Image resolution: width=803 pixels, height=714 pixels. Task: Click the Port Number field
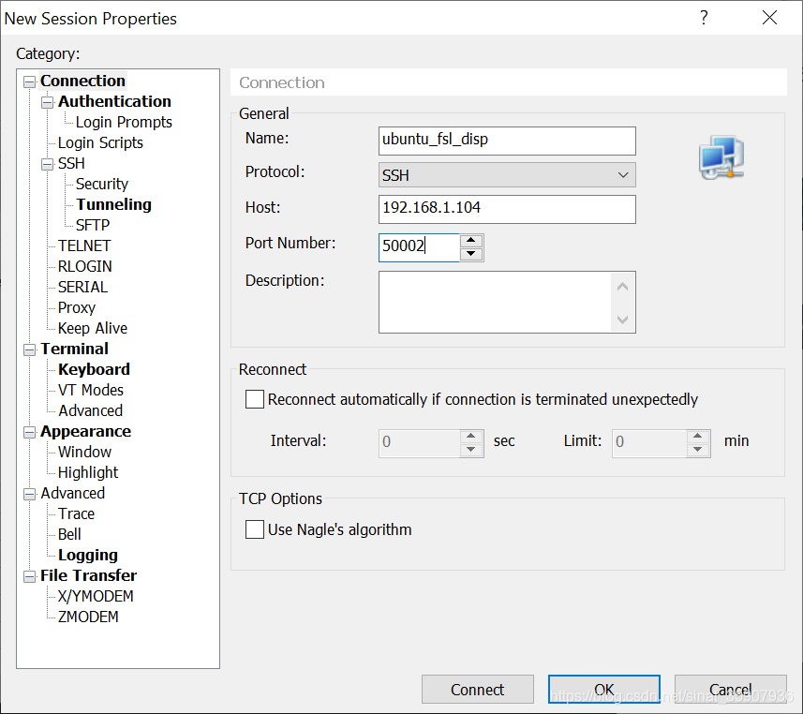pyautogui.click(x=419, y=247)
